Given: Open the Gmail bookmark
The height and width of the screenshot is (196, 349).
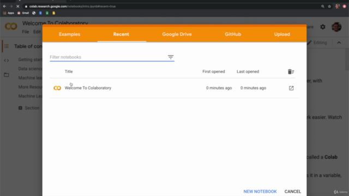Looking at the screenshot, I should click(23, 13).
